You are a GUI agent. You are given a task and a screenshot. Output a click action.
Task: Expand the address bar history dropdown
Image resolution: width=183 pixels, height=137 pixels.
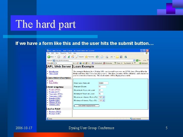(x=134, y=60)
